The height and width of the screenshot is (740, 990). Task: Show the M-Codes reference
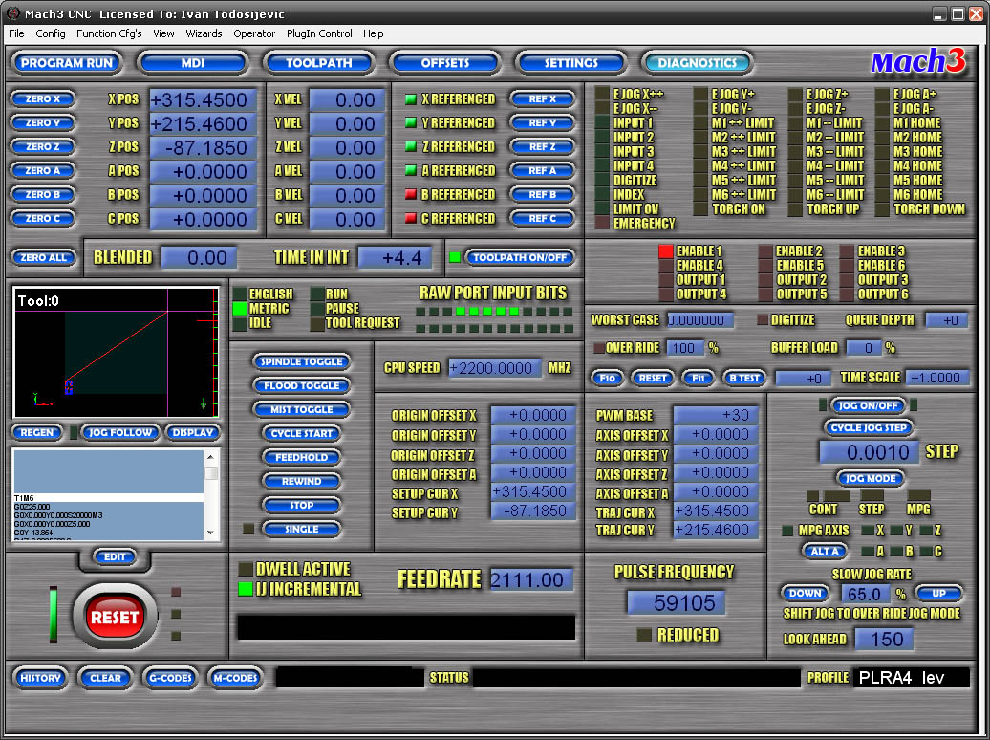point(235,678)
